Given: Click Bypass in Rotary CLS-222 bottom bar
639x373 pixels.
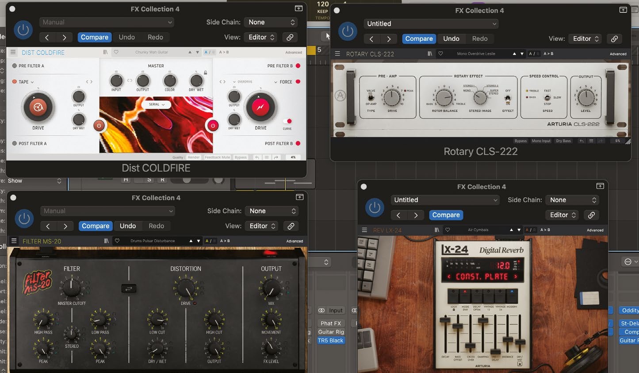Looking at the screenshot, I should 520,141.
